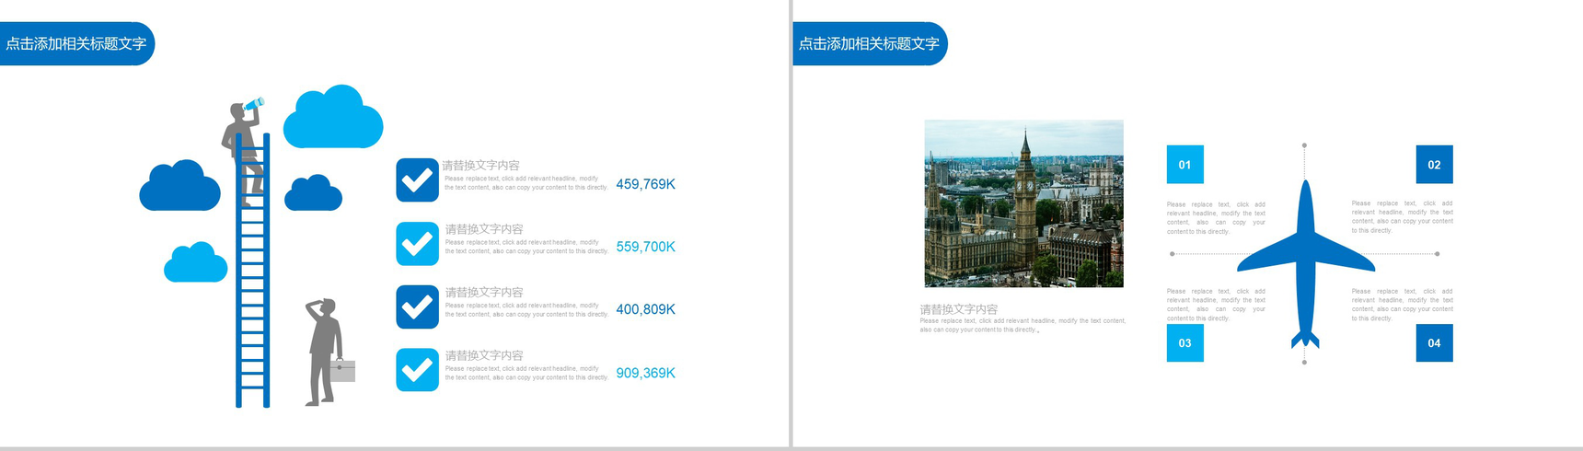Screen dimensions: 1583x451
Task: Select the value 559,700K
Action: pyautogui.click(x=645, y=247)
